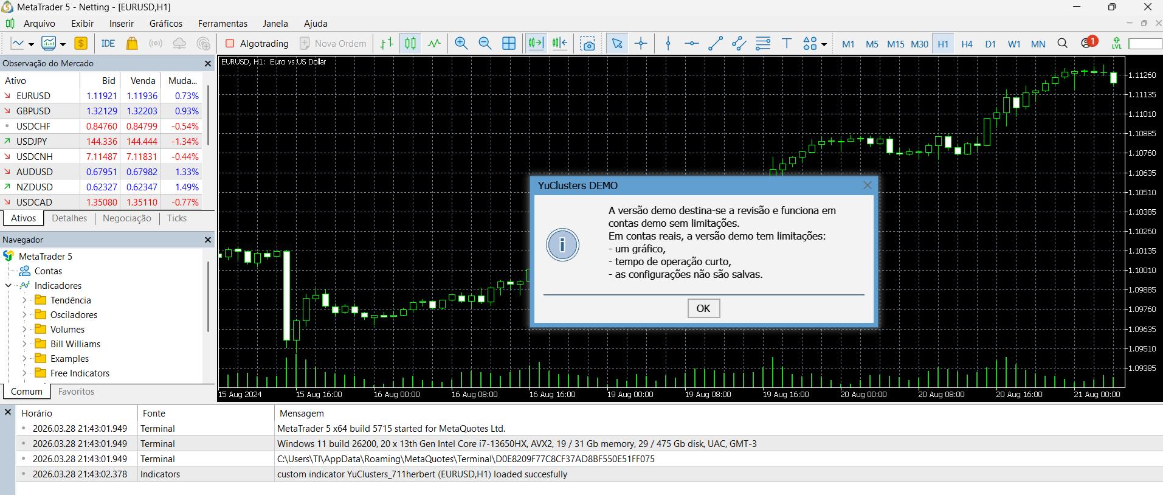Zoom out on the chart

tap(485, 43)
